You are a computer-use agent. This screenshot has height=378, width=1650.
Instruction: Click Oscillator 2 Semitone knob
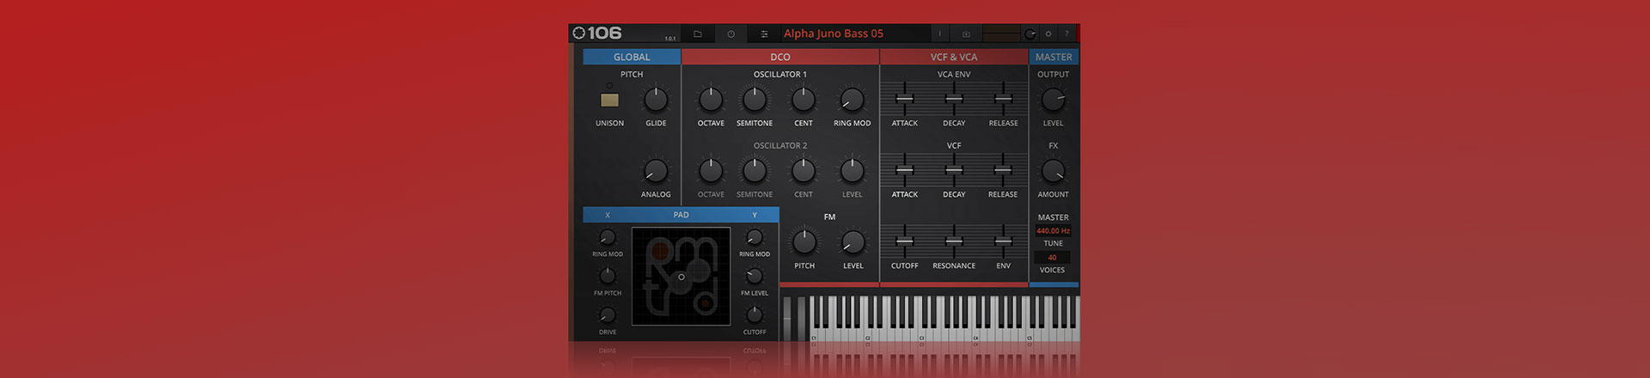point(755,171)
